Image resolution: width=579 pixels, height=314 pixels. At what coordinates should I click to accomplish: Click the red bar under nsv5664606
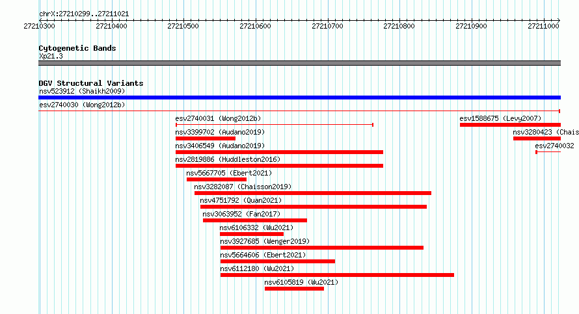(x=278, y=261)
